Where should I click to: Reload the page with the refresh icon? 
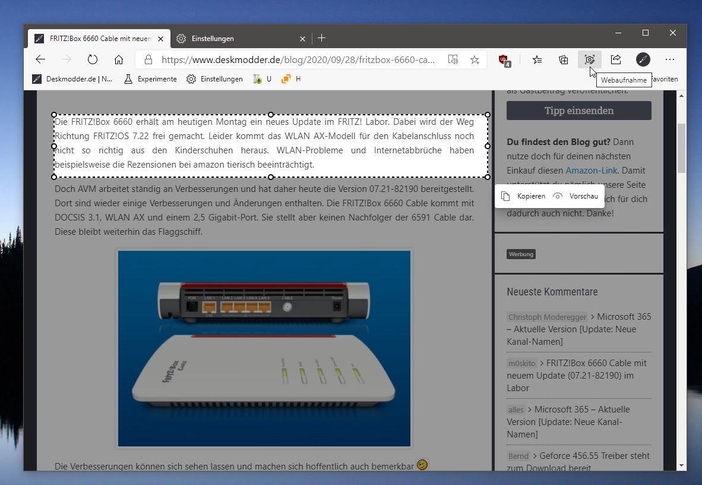tap(93, 59)
